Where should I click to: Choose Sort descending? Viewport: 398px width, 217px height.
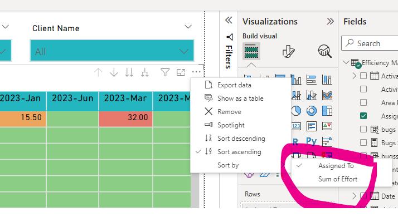click(x=241, y=138)
